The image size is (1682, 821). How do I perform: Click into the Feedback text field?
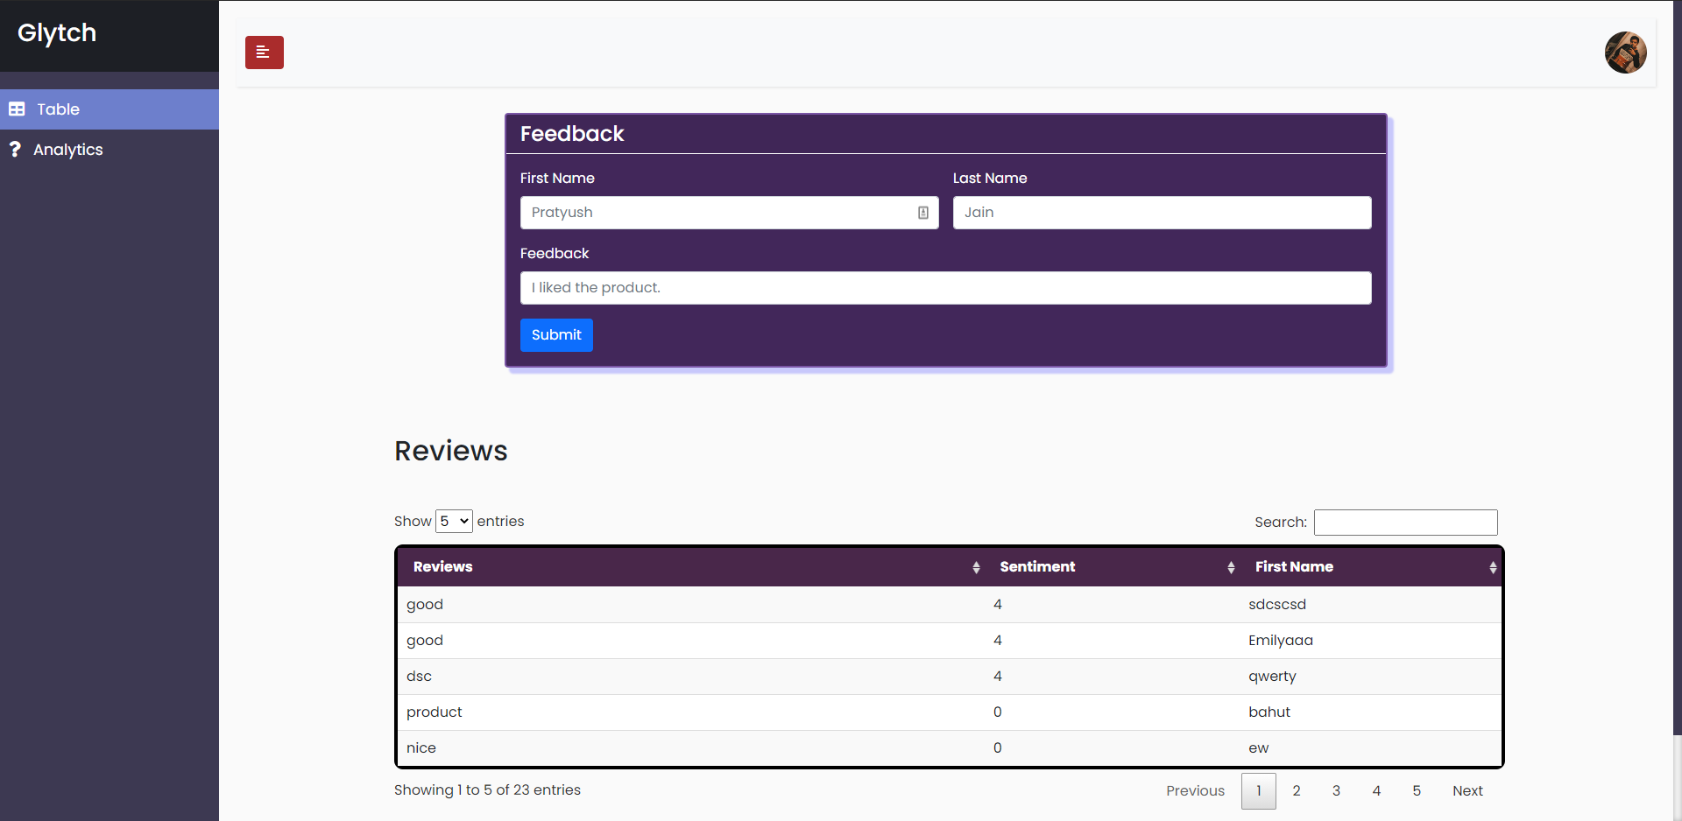pyautogui.click(x=945, y=288)
